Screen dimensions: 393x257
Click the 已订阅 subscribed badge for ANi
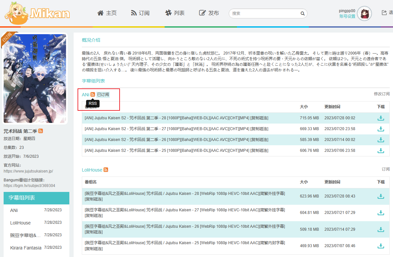pyautogui.click(x=103, y=95)
